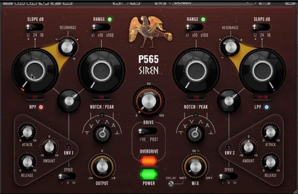Toggle the LPF Slope dB switch
The height and width of the screenshot is (194, 298).
(x=261, y=27)
